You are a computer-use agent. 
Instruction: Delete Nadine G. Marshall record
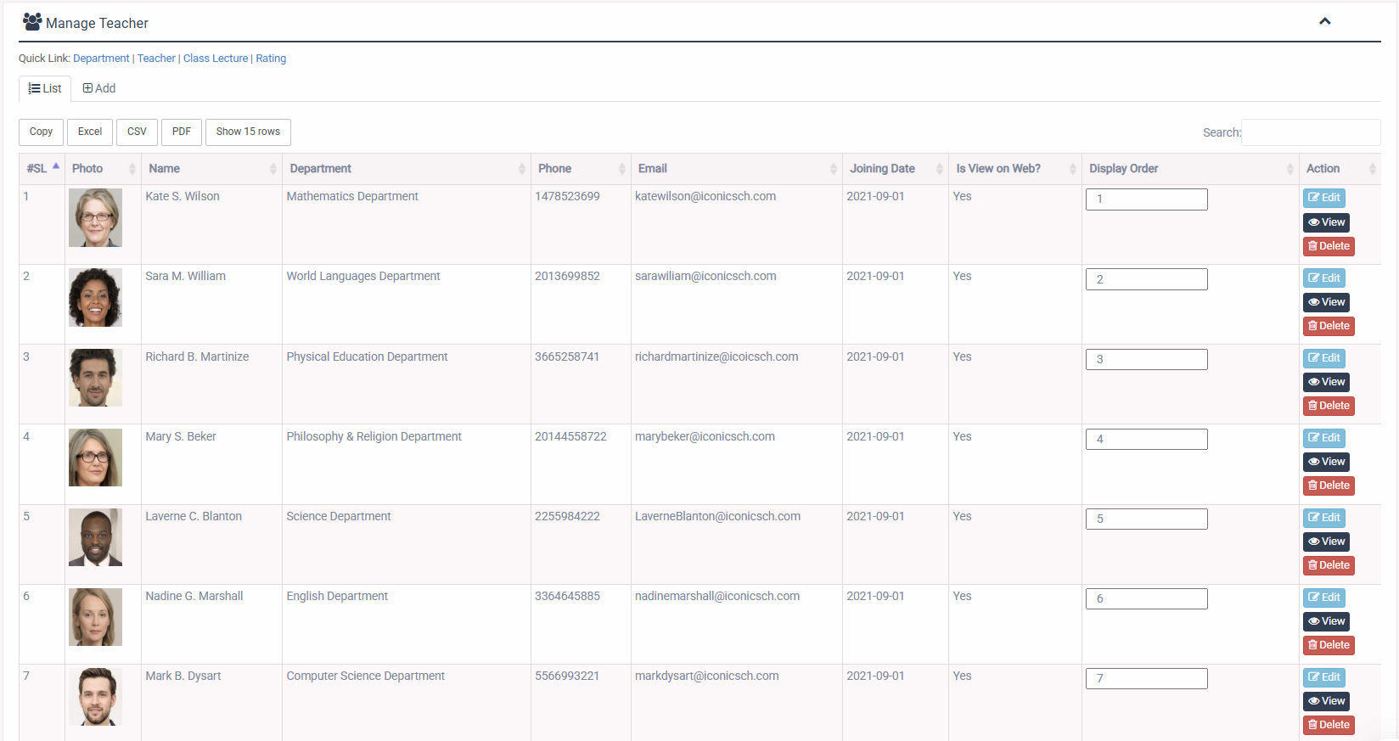click(x=1328, y=645)
